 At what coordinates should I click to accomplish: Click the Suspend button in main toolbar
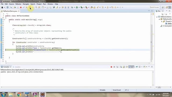point(18,7)
